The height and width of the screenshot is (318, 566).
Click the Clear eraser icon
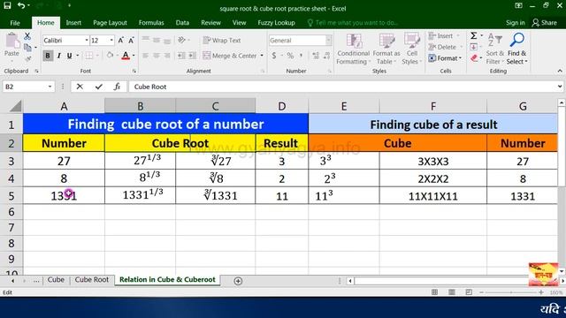point(474,58)
